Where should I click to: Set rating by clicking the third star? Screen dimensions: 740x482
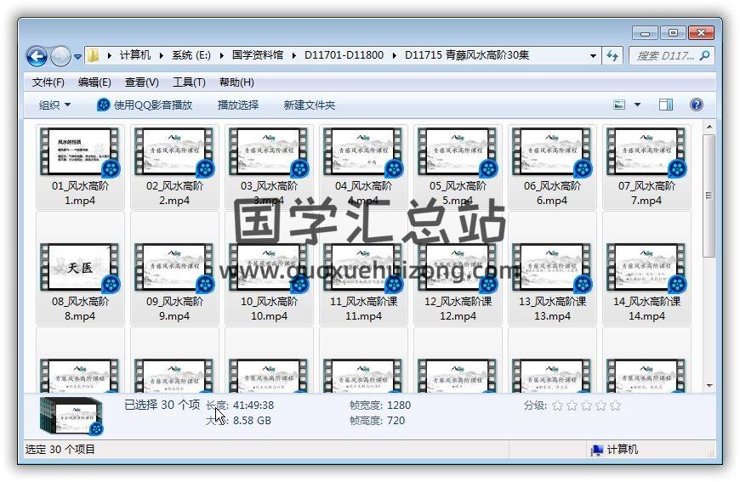point(586,405)
